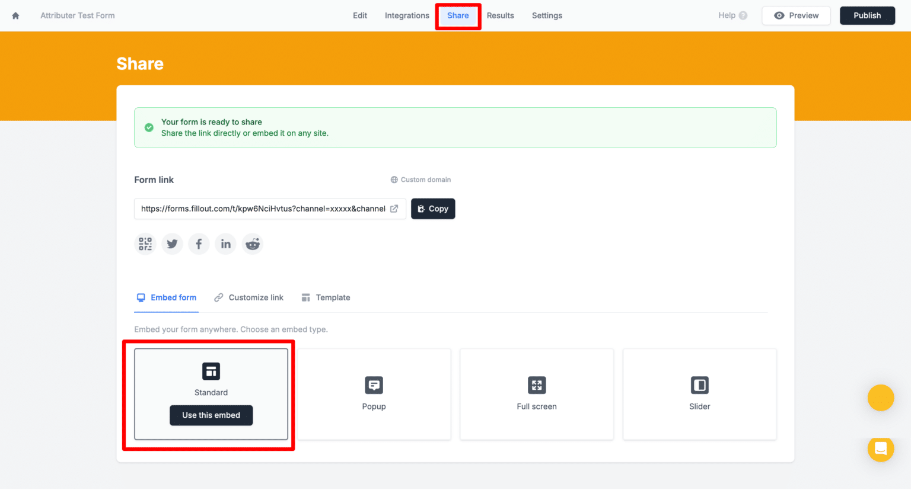Select the Full screen embed type
Screen dimensions: 911x490
536,394
